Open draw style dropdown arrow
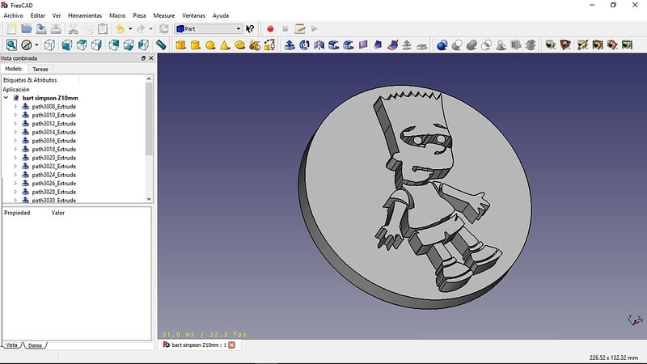The height and width of the screenshot is (364, 647). [36, 45]
